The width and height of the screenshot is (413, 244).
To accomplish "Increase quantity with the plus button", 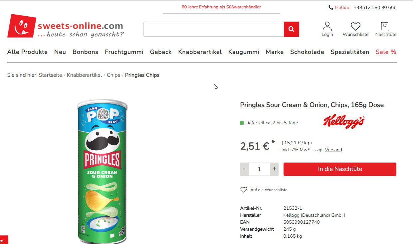I will click(274, 169).
